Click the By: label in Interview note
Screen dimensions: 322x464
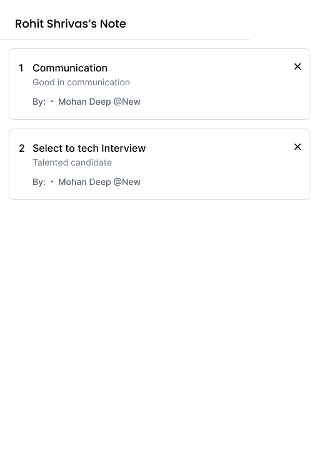coord(39,182)
